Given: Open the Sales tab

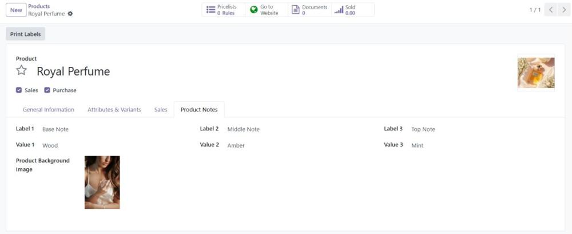Looking at the screenshot, I should coord(161,109).
